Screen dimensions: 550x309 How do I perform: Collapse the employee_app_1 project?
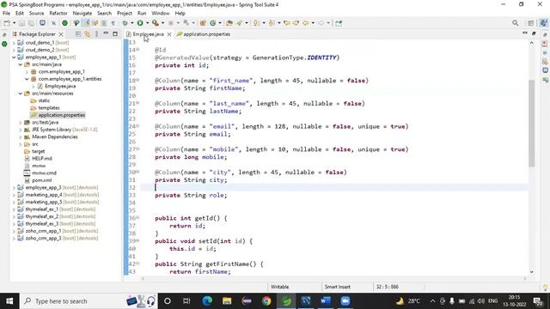14,58
